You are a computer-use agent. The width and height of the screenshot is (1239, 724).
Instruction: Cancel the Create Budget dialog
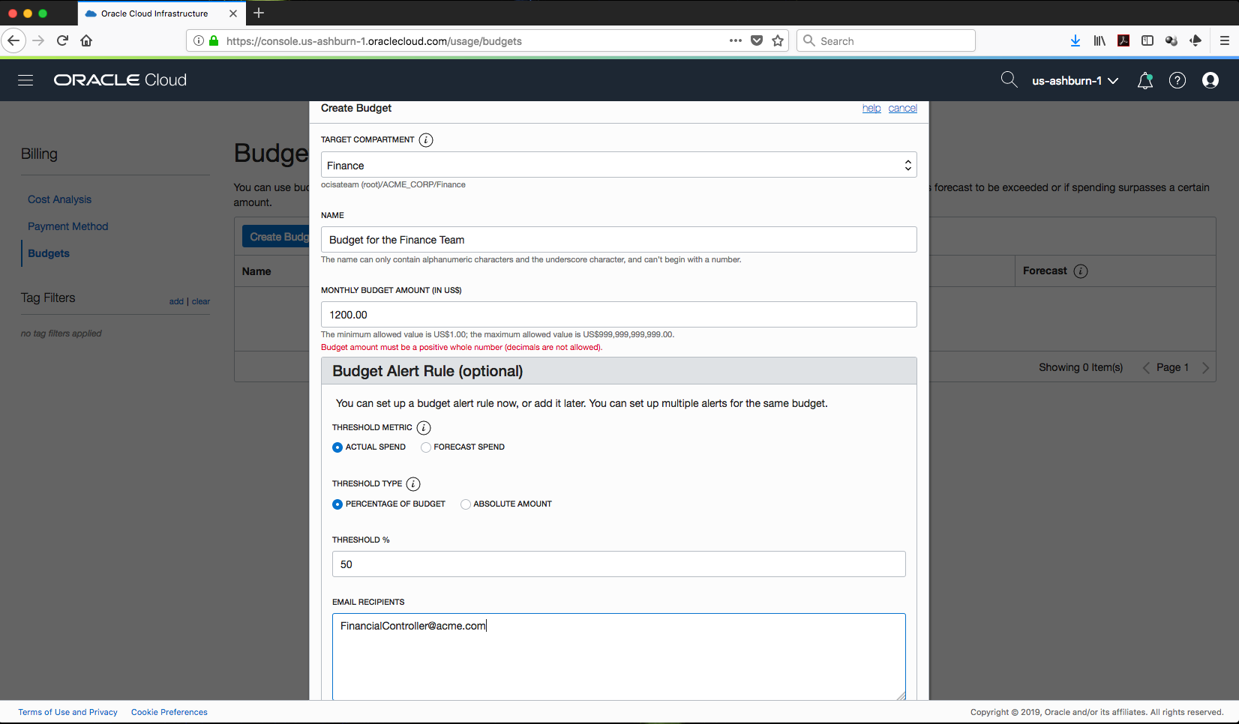click(x=903, y=109)
